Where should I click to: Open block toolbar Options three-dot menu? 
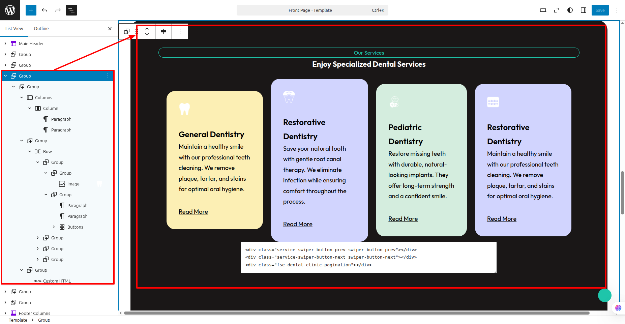pyautogui.click(x=180, y=31)
